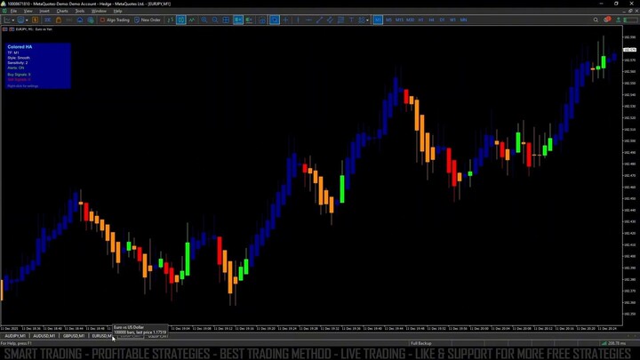Switch to M5 timeframe

point(388,20)
